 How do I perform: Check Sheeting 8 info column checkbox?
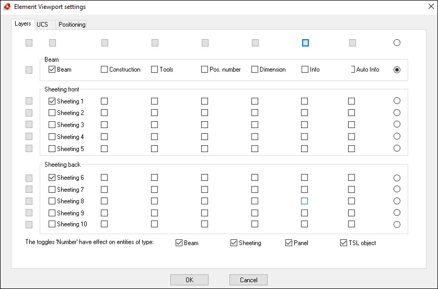[x=305, y=201]
